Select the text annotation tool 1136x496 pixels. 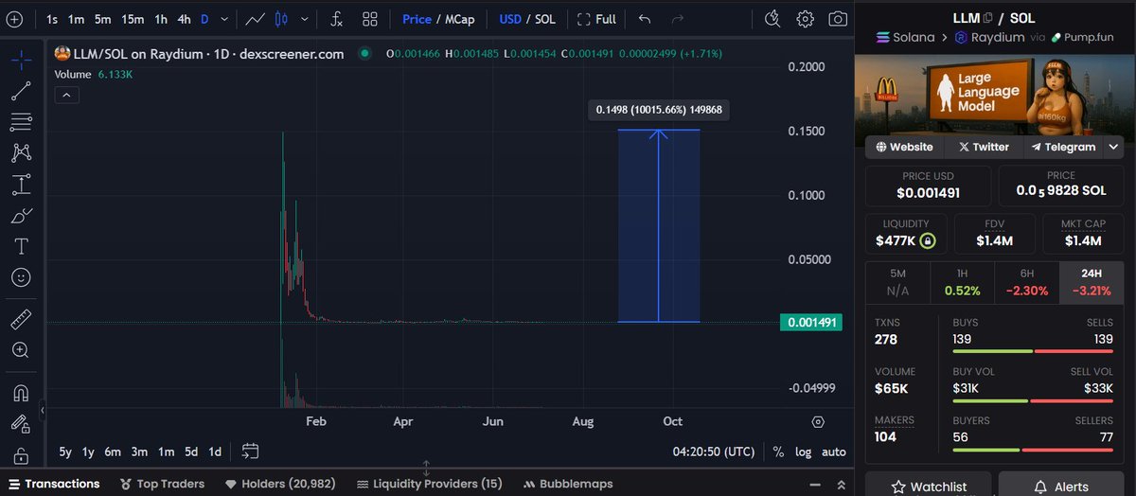click(21, 246)
